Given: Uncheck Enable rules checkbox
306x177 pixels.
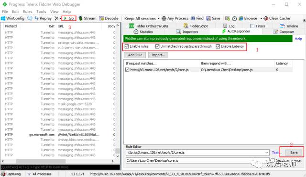Looking at the screenshot, I should point(127,46).
